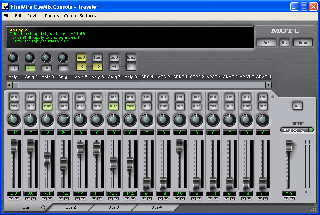Mute the master output
The image size is (320, 215).
tap(298, 106)
